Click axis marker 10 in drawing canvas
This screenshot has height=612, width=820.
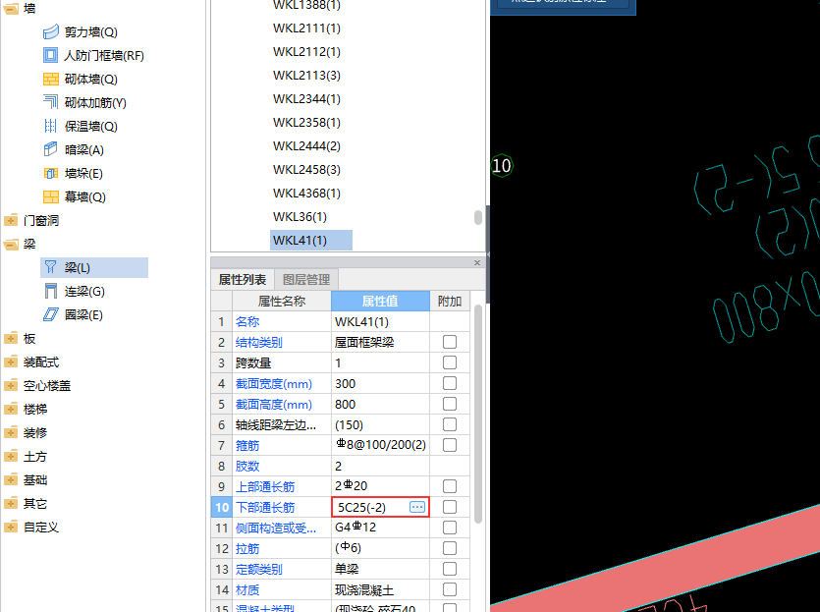502,166
